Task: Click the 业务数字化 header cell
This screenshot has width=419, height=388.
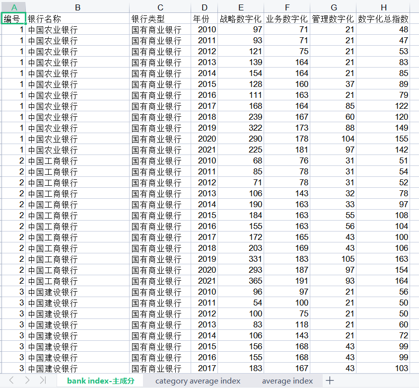Action: 287,18
